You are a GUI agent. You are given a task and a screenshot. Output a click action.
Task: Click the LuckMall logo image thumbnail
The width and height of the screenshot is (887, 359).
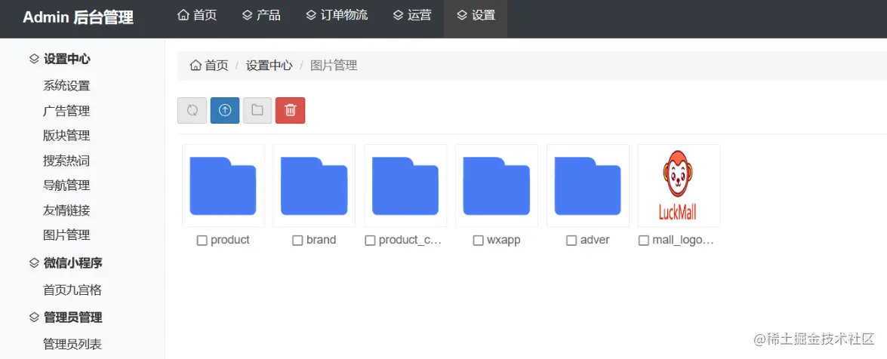pos(679,186)
